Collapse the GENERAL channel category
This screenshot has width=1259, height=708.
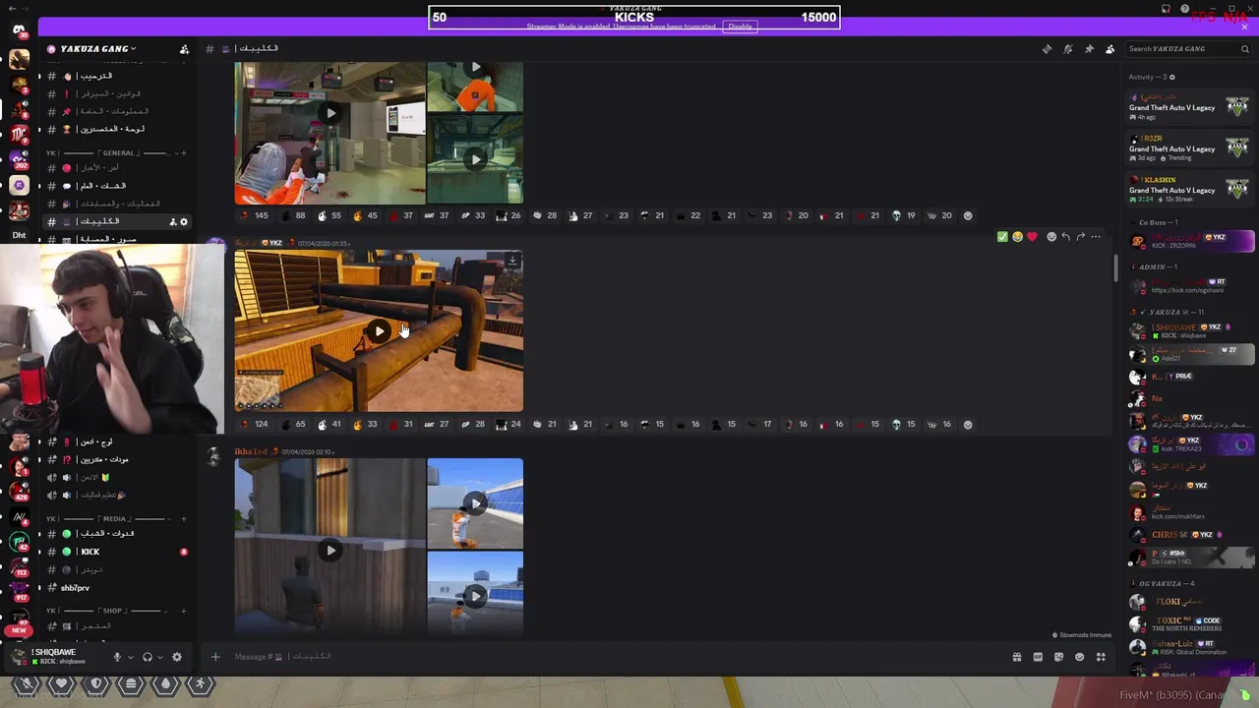point(111,153)
